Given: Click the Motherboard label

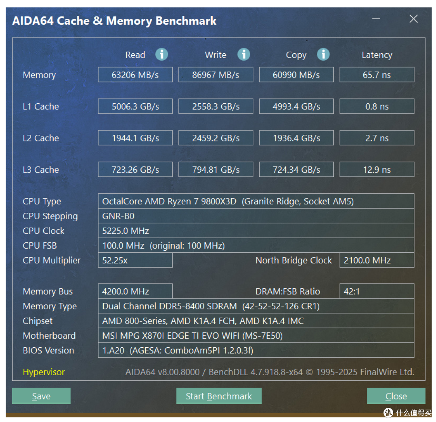Looking at the screenshot, I should 49,336.
